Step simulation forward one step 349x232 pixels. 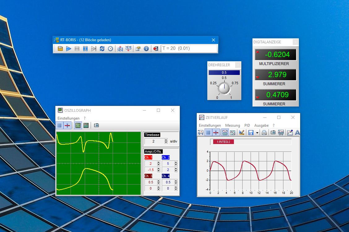click(94, 48)
